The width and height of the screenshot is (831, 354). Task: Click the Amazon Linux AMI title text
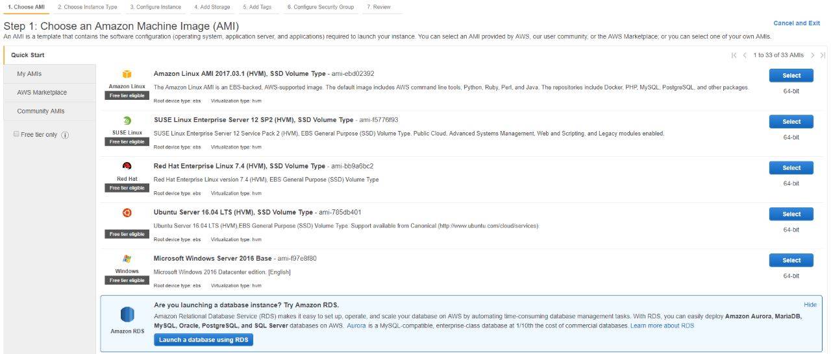240,74
